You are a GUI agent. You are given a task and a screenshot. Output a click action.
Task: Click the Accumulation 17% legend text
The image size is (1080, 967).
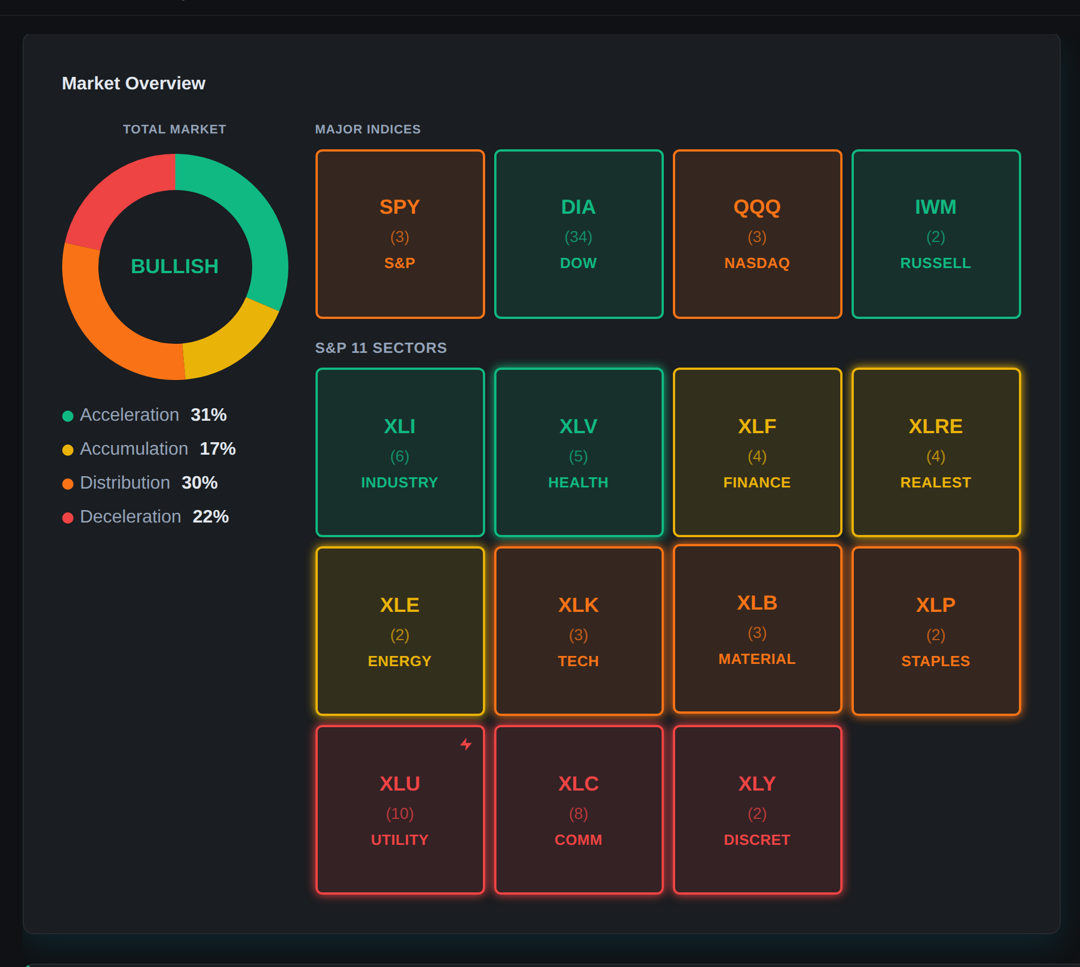158,449
